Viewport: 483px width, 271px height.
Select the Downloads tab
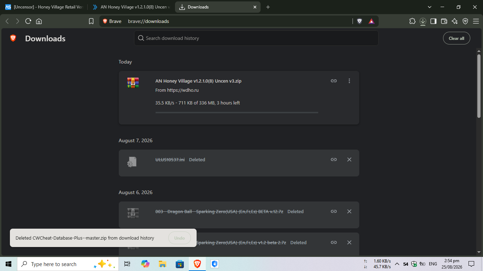pyautogui.click(x=218, y=7)
